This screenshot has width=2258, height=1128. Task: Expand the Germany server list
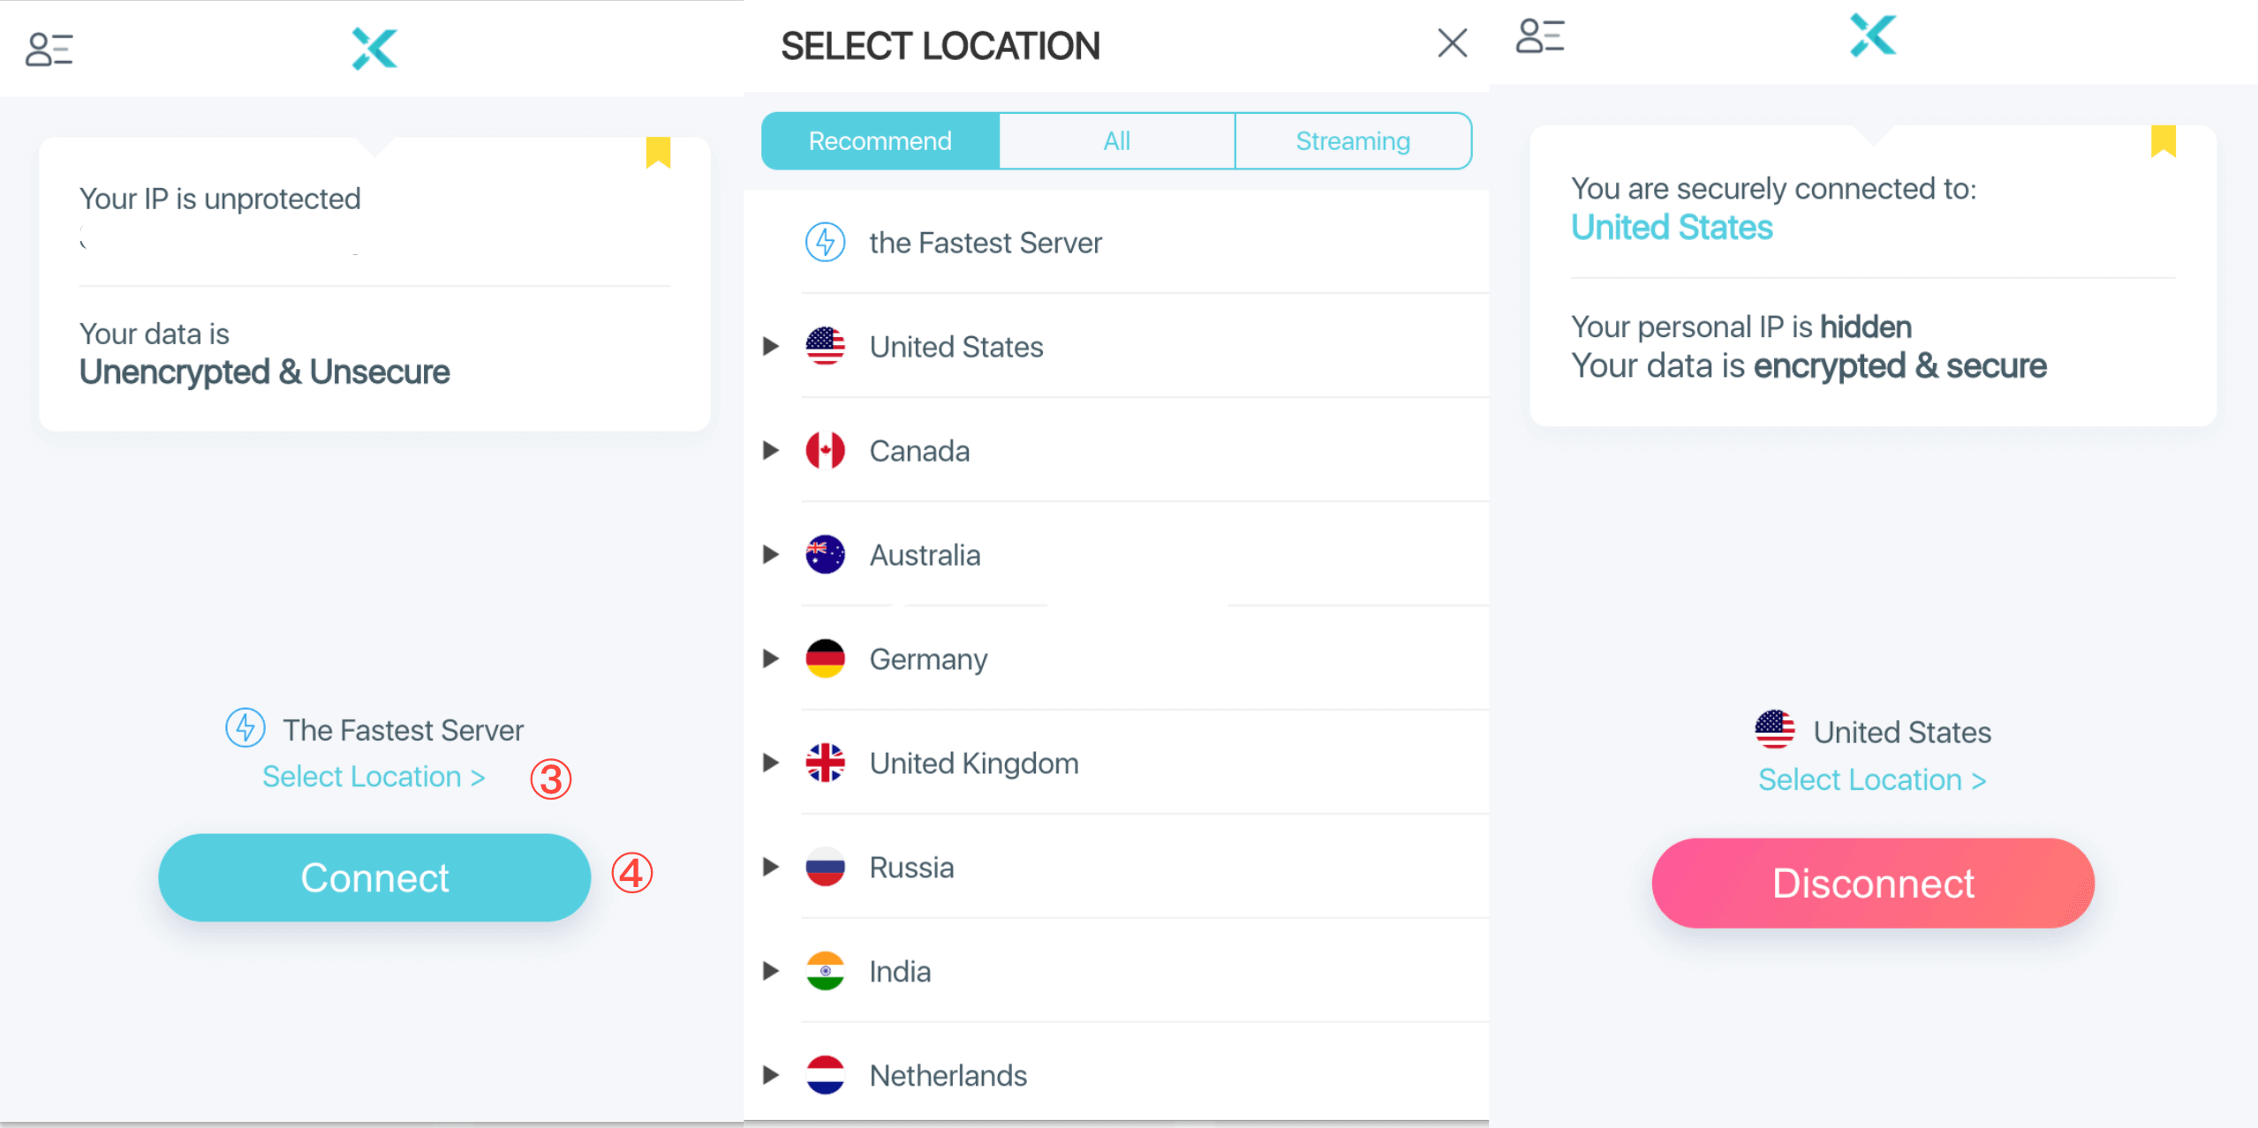[771, 658]
